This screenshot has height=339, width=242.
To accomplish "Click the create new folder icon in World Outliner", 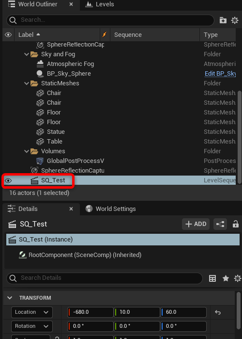I will tap(223, 20).
